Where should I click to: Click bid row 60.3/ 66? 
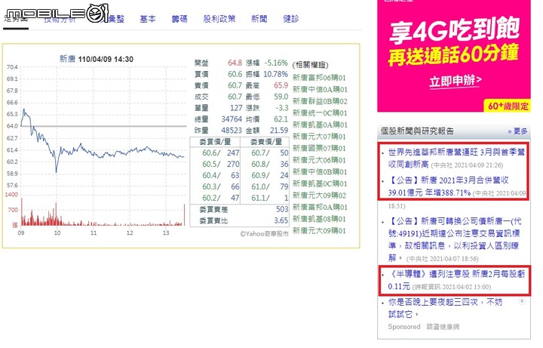point(220,186)
